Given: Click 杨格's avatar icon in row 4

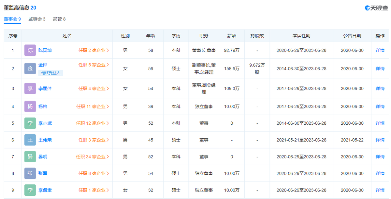Looking at the screenshot, I should 30,106.
